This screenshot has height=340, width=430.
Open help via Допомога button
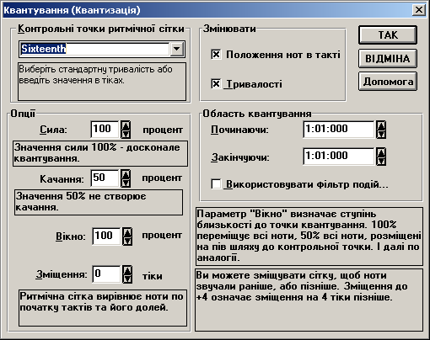pyautogui.click(x=388, y=82)
